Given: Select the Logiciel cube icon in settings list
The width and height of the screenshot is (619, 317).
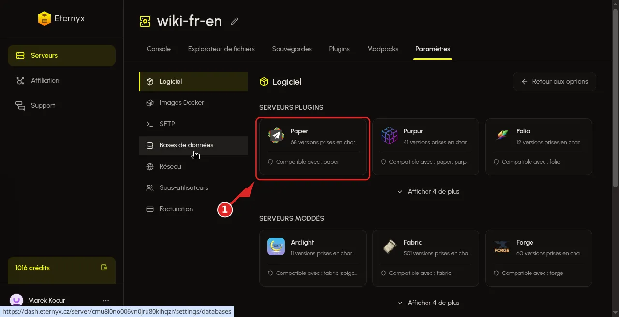Looking at the screenshot, I should [x=150, y=82].
